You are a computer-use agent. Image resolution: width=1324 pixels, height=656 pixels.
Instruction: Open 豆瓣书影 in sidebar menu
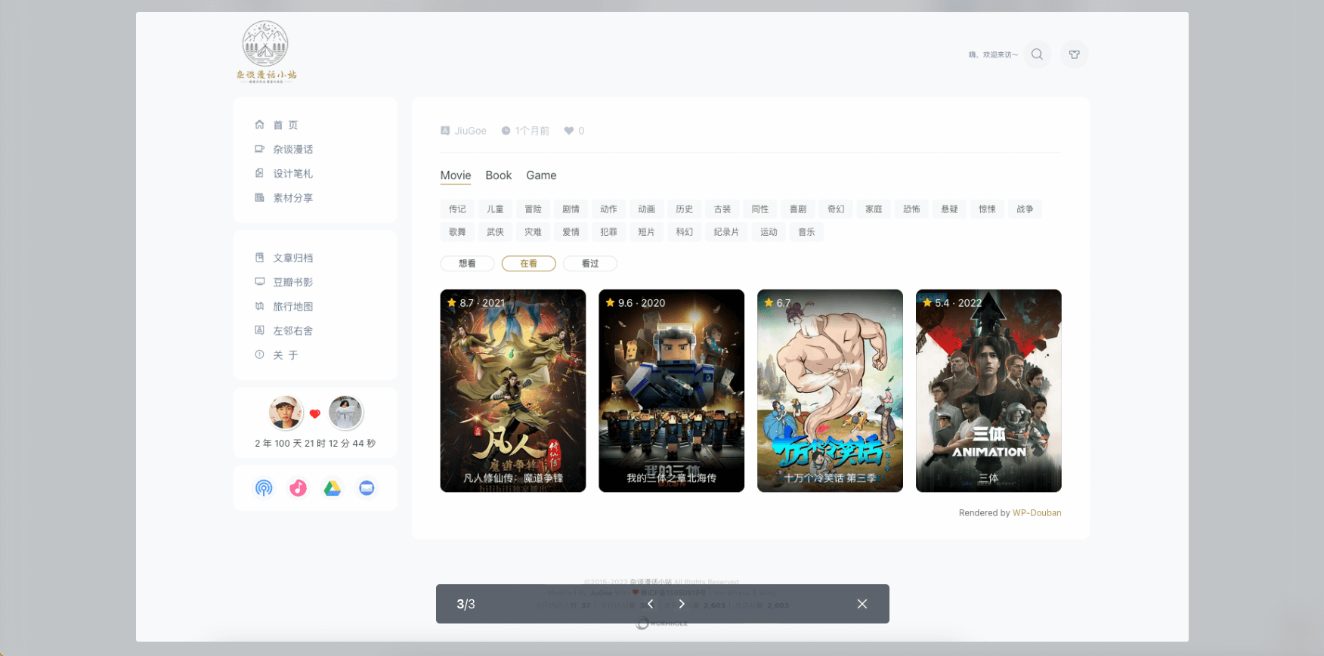pos(292,282)
